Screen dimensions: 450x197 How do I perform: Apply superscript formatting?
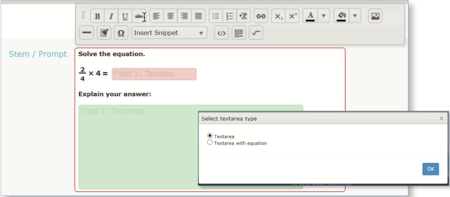292,16
